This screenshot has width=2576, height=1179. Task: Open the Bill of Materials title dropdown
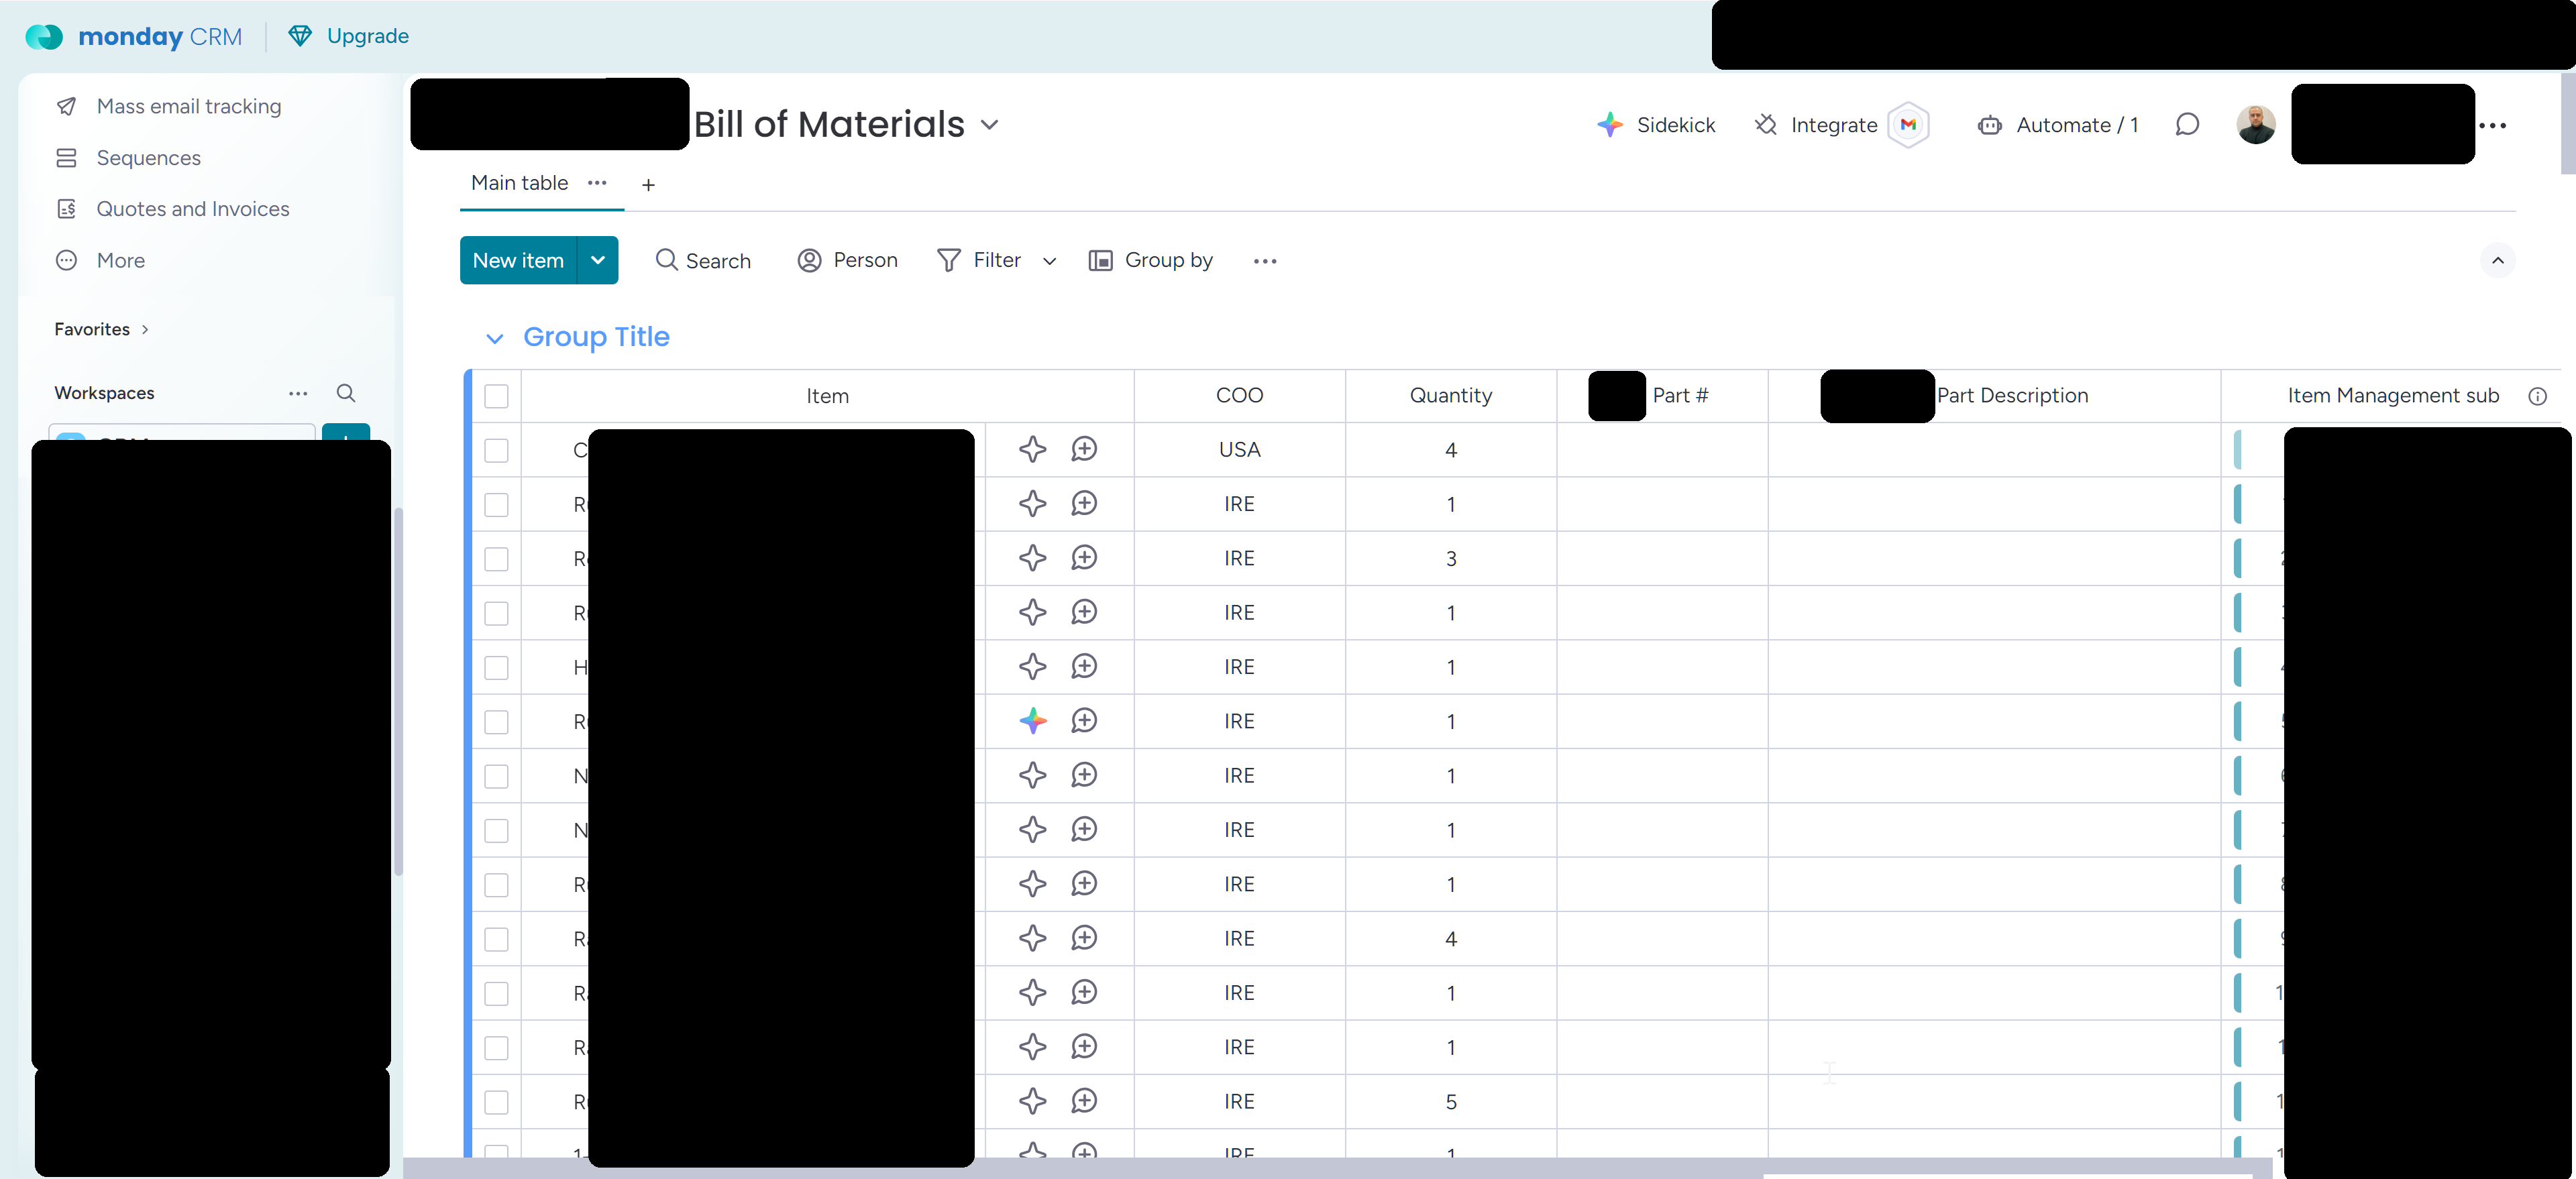[x=989, y=125]
